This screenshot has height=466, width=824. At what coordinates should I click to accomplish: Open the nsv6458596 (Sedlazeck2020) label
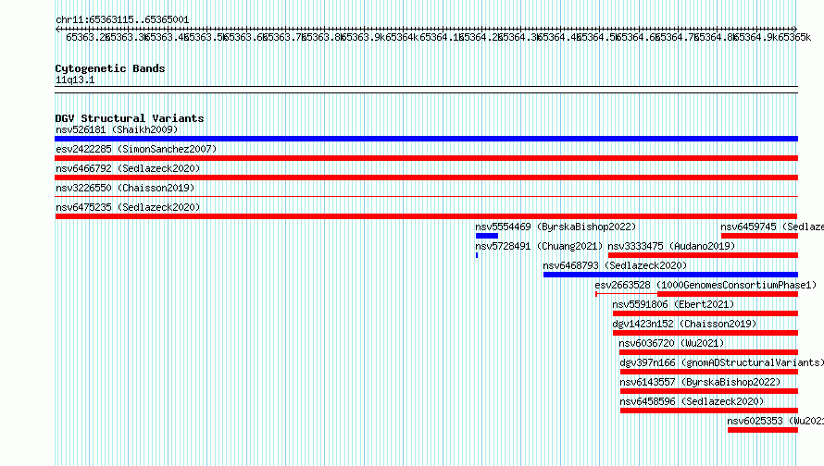click(x=692, y=401)
